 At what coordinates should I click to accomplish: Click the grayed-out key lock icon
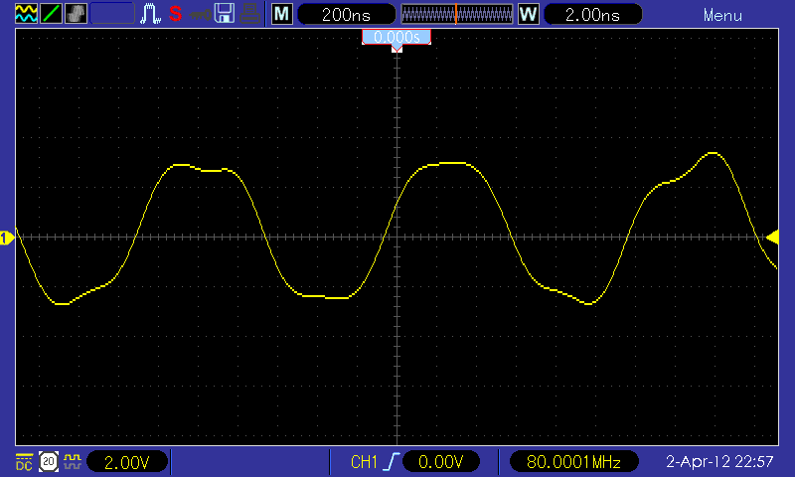pyautogui.click(x=200, y=15)
